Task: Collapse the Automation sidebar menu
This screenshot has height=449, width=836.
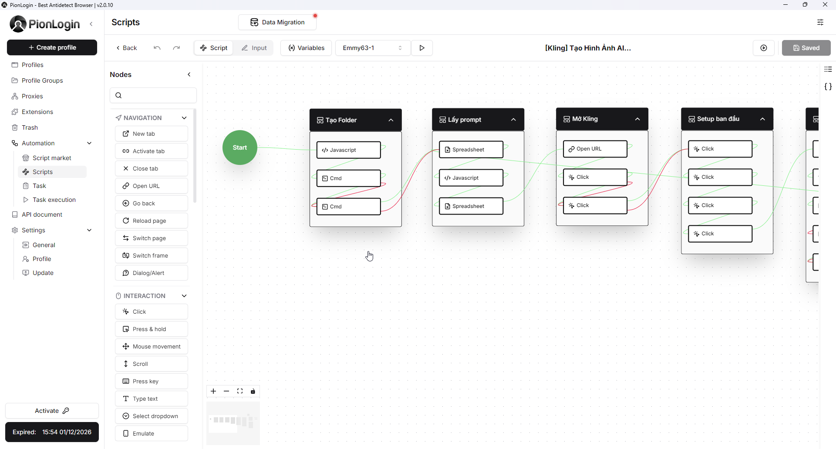Action: coord(89,143)
